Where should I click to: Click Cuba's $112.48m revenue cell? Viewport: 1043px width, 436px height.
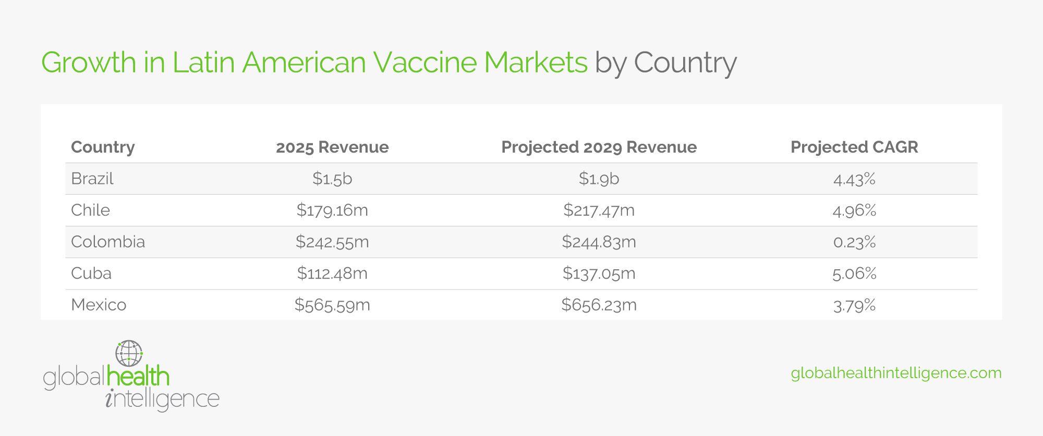[332, 273]
